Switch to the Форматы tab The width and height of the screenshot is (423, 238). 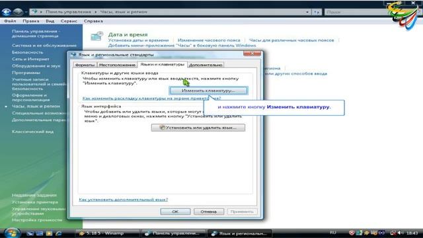[x=85, y=65]
